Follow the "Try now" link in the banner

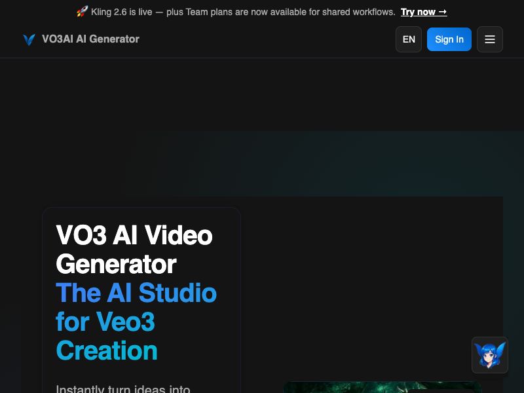pos(423,12)
